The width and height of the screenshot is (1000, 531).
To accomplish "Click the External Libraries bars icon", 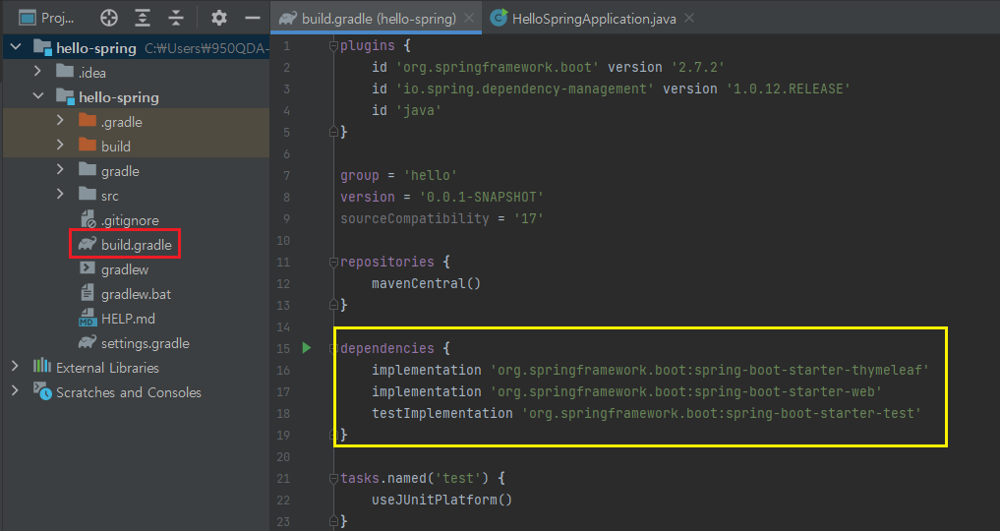I will pyautogui.click(x=42, y=366).
